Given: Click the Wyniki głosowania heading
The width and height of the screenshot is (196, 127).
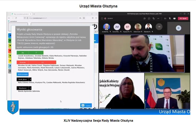Looking at the screenshot, I should [x=29, y=30].
